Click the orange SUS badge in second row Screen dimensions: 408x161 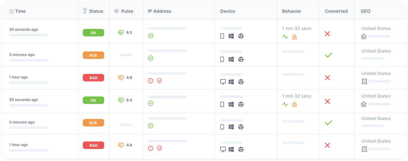coord(93,55)
